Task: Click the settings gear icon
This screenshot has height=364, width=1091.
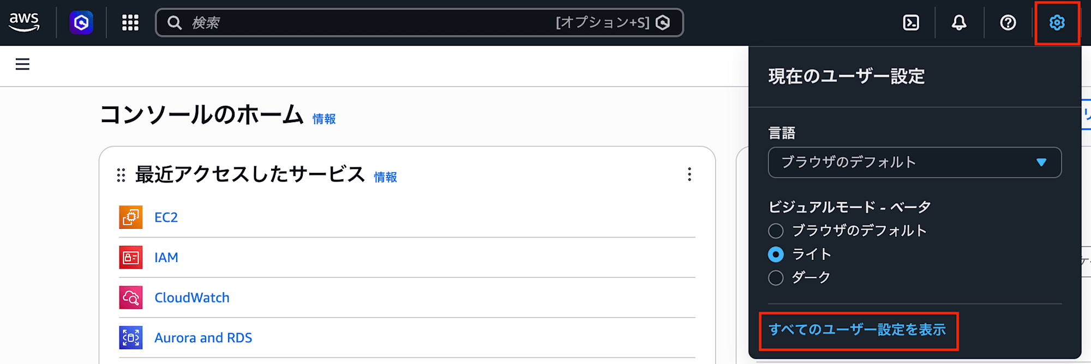Action: [1057, 23]
